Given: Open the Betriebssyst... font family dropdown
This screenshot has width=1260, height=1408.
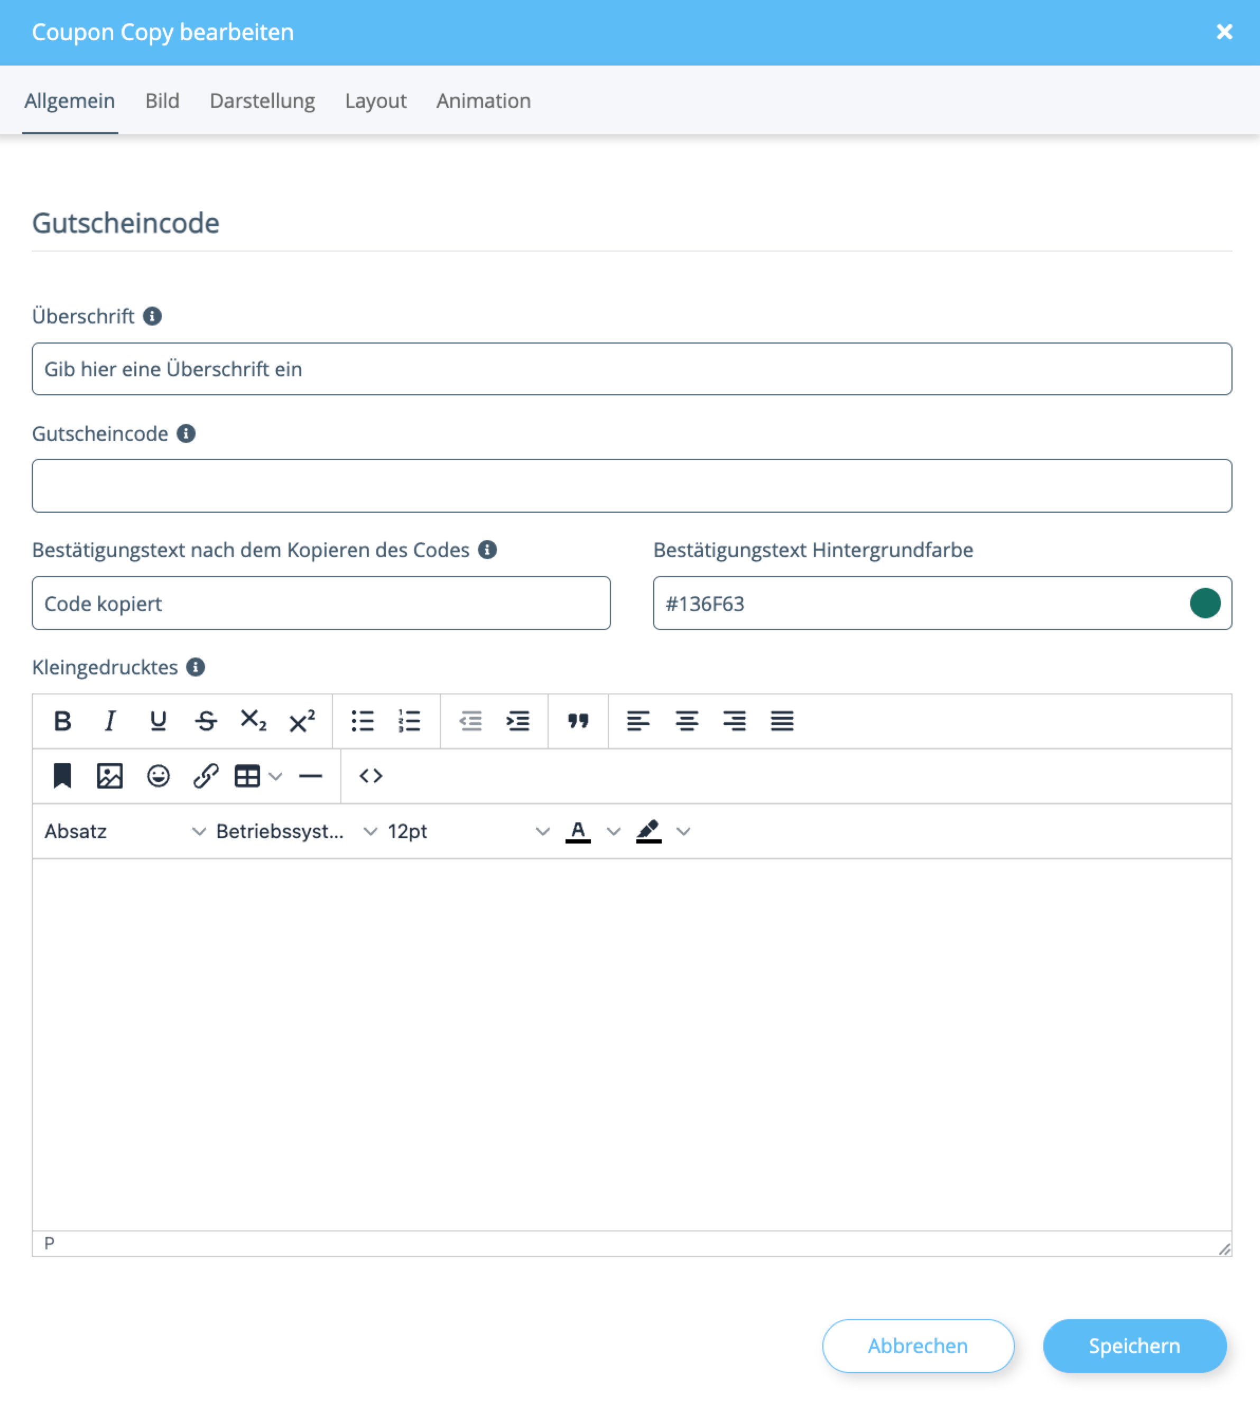Looking at the screenshot, I should coord(297,831).
